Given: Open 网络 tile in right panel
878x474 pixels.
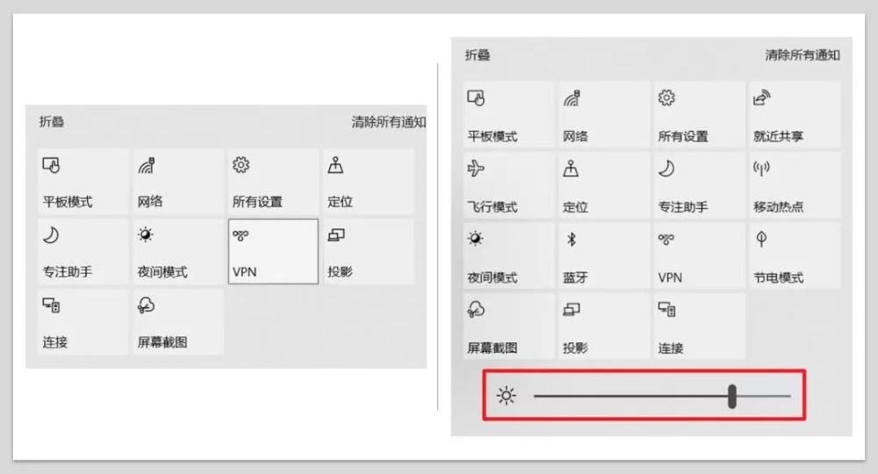Looking at the screenshot, I should point(604,115).
